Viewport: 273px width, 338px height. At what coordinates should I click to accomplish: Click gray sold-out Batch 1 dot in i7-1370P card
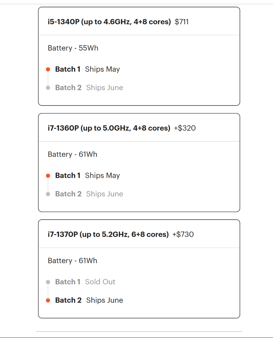point(48,282)
